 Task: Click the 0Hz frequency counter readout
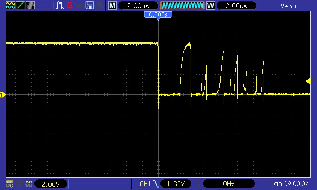tap(229, 184)
